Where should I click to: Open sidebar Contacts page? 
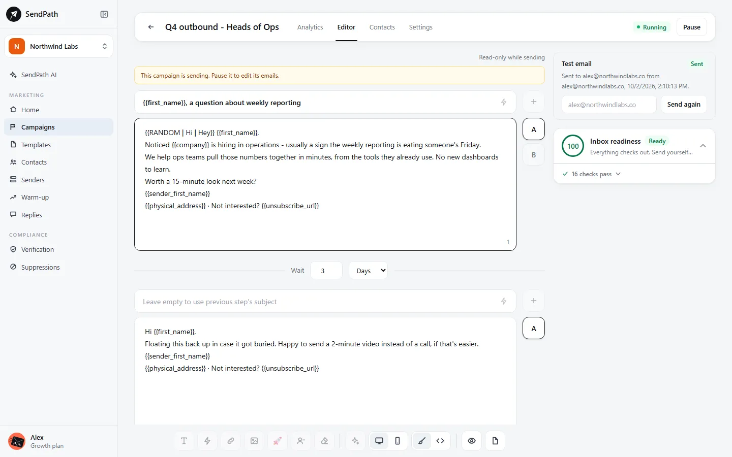click(58, 162)
